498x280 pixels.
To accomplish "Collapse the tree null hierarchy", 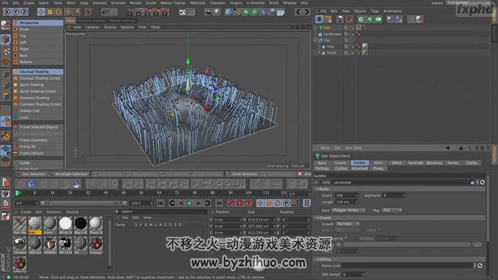I will pos(315,40).
